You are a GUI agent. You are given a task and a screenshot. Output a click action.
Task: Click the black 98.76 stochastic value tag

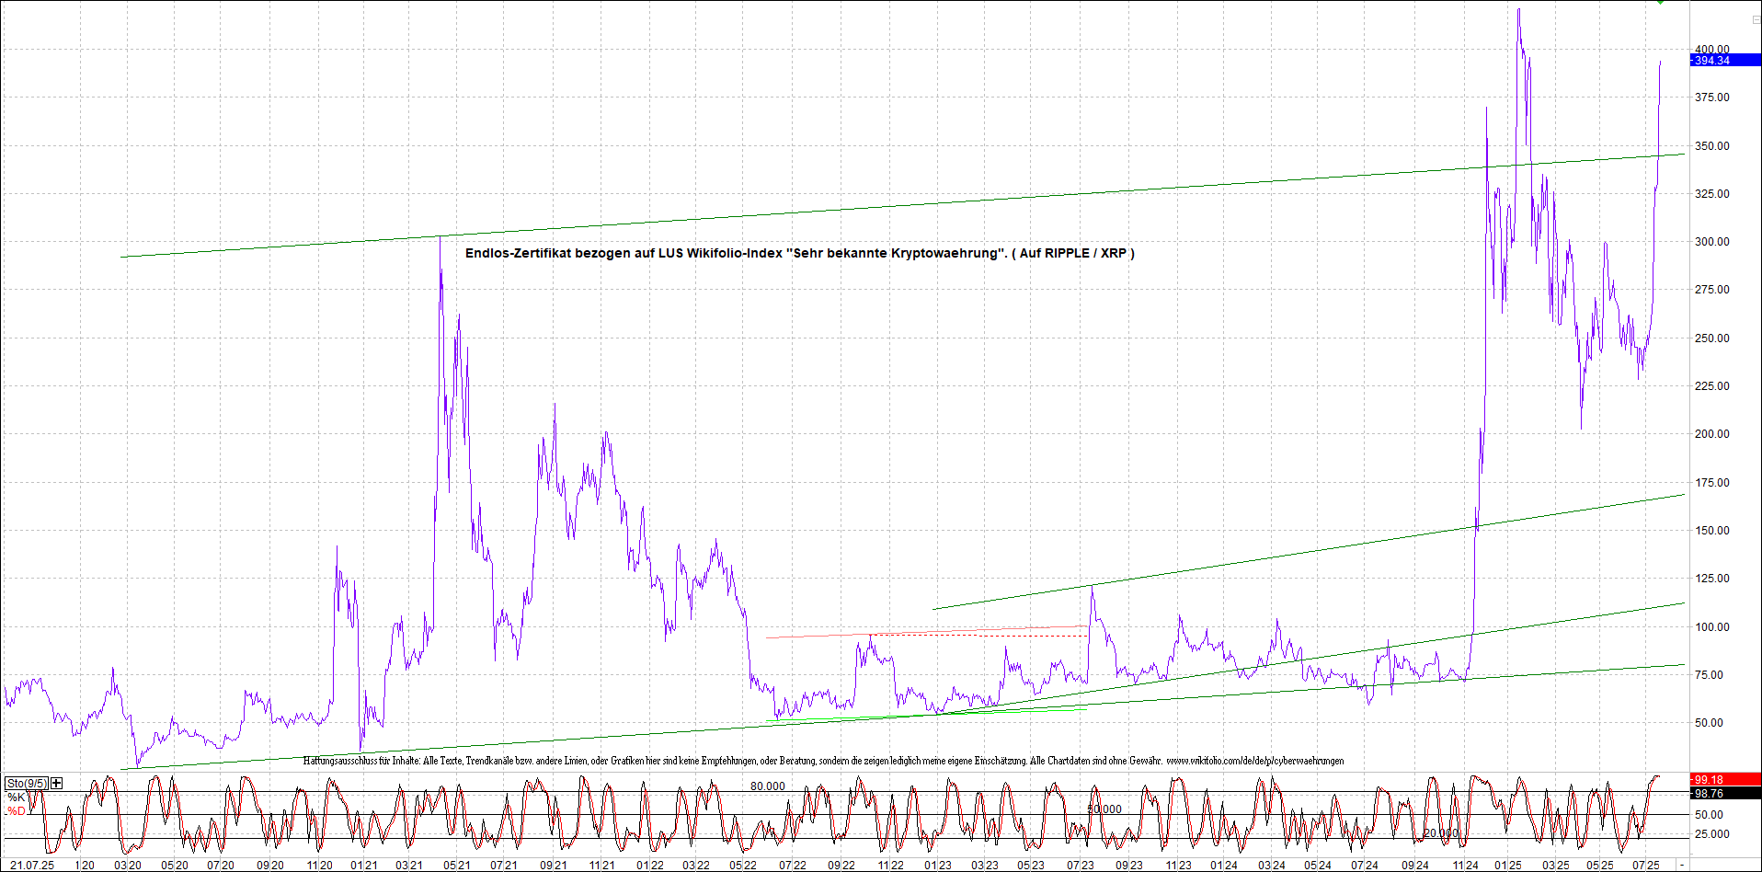[x=1725, y=794]
